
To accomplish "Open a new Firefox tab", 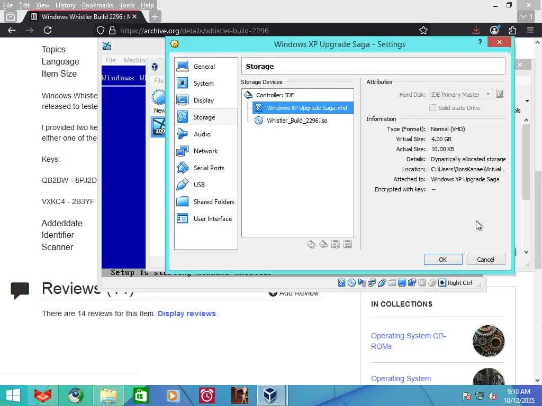I will click(155, 16).
